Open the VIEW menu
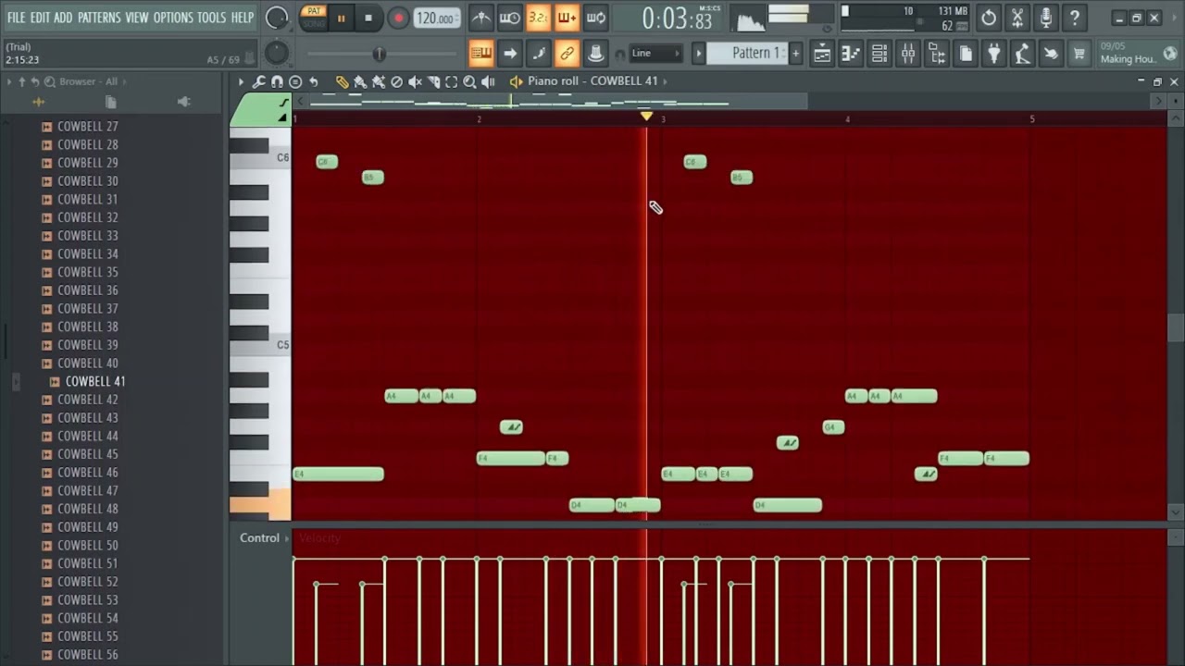The image size is (1185, 666). coord(137,18)
